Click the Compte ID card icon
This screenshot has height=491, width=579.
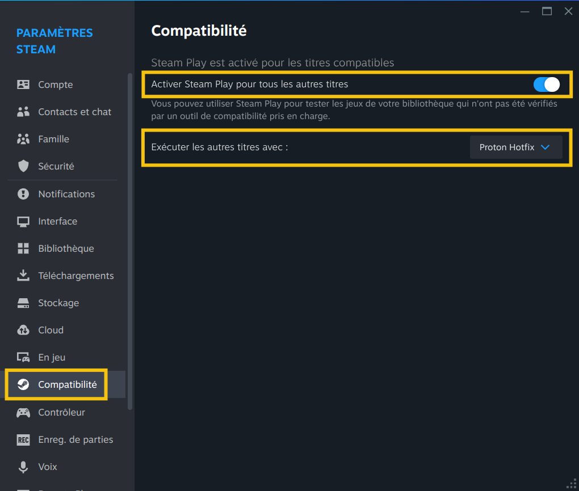(x=23, y=84)
